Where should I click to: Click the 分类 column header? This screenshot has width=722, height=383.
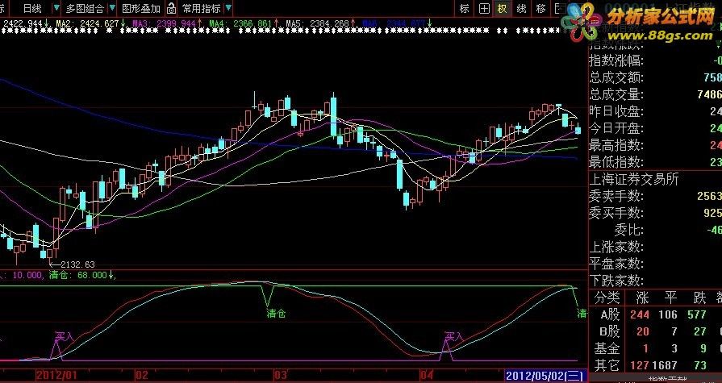pyautogui.click(x=607, y=298)
